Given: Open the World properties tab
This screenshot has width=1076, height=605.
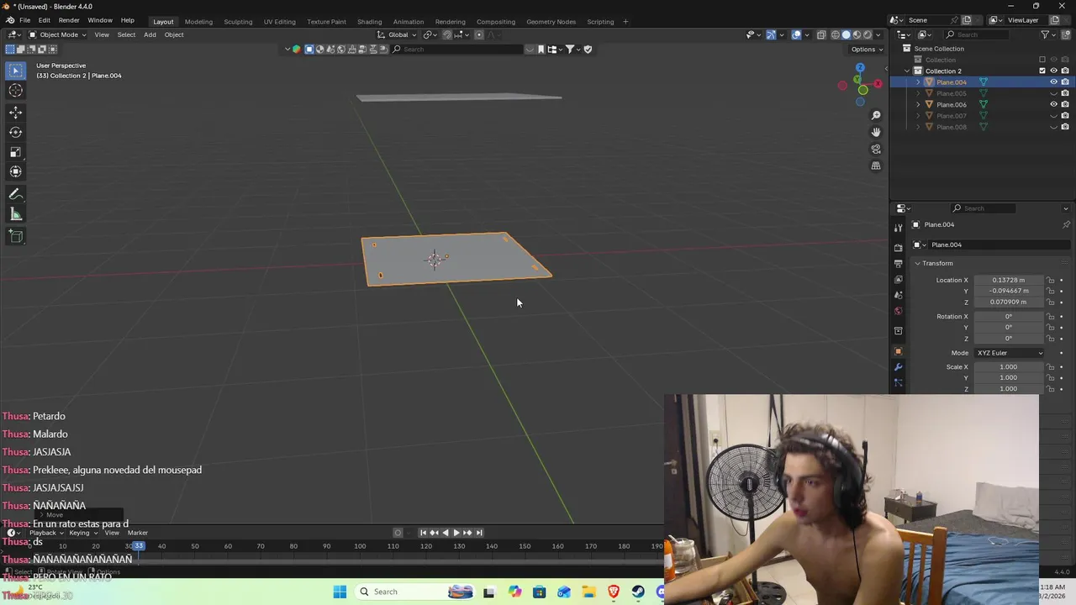Looking at the screenshot, I should (x=898, y=311).
